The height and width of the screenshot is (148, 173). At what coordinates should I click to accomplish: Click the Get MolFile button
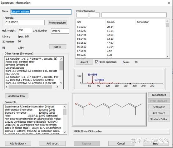point(159,107)
